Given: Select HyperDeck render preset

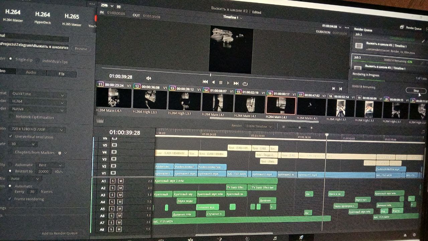Looking at the screenshot, I should [42, 17].
